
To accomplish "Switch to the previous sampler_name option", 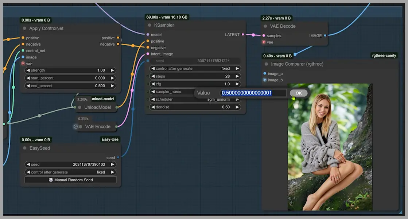I will [153, 92].
